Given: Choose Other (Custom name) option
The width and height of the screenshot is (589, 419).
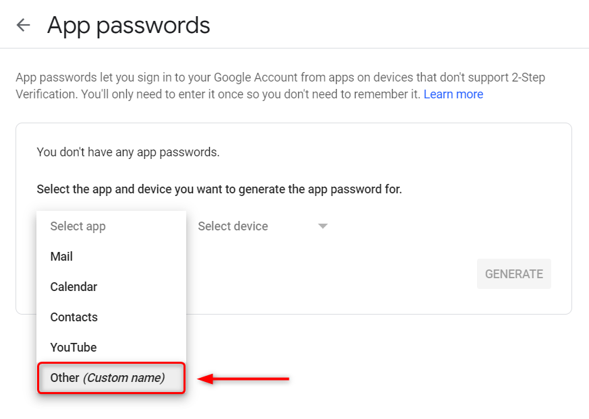Looking at the screenshot, I should (111, 378).
